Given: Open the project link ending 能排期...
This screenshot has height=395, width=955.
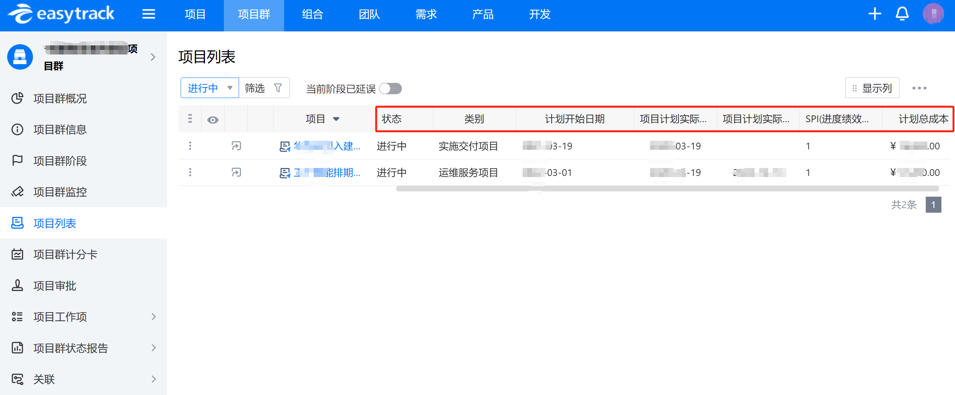Looking at the screenshot, I should [x=327, y=173].
